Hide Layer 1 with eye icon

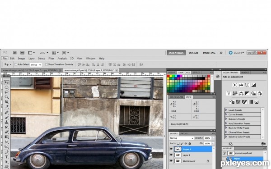click(171, 149)
